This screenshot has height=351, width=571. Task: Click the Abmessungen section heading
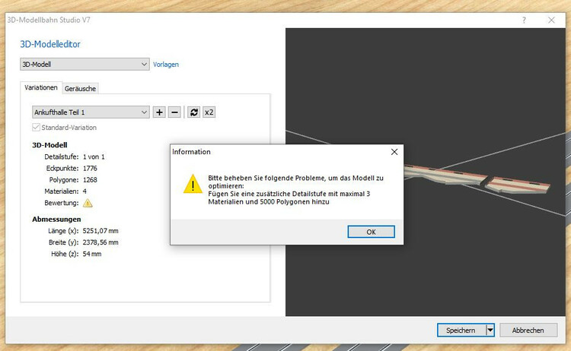(56, 219)
